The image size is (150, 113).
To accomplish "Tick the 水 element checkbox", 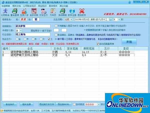I will coord(33,39).
